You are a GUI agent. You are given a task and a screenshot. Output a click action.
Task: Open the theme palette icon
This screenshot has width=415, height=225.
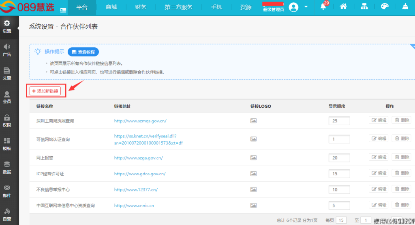pos(385,6)
